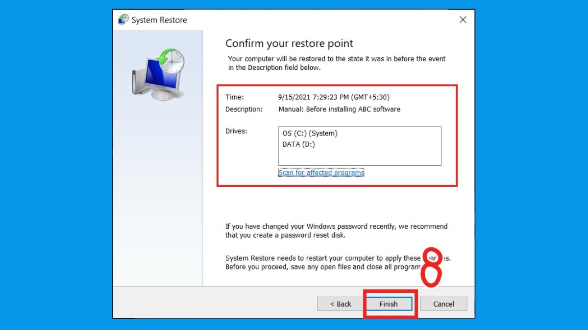Open Scan for affected programs
This screenshot has height=330, width=588.
(321, 173)
